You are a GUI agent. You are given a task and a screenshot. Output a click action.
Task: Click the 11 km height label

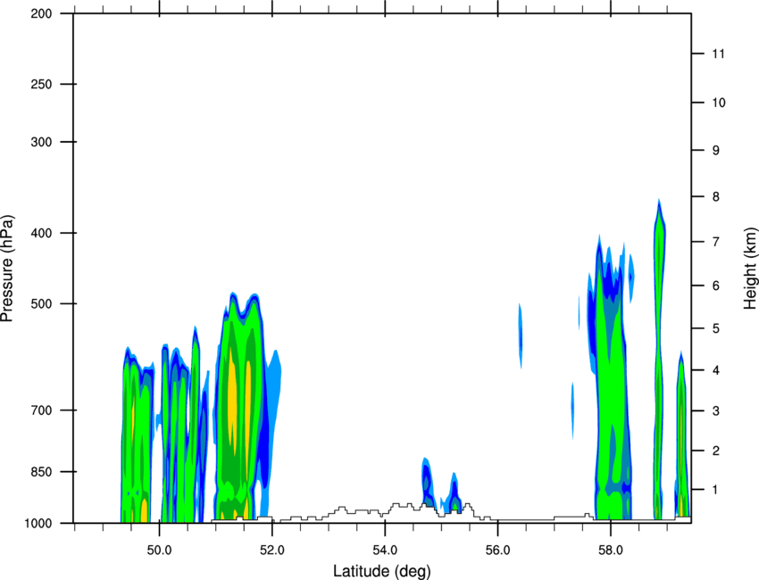(718, 54)
